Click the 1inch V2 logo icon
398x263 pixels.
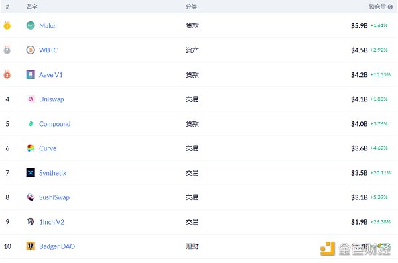31,222
